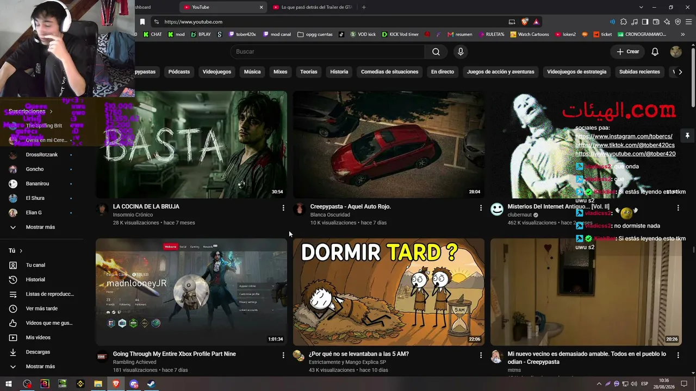Click the Brave Rewards triangle icon
The height and width of the screenshot is (391, 696).
click(x=536, y=22)
